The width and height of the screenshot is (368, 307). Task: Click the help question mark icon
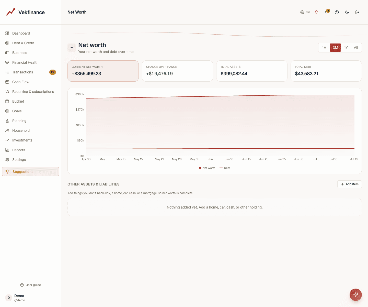pos(337,12)
